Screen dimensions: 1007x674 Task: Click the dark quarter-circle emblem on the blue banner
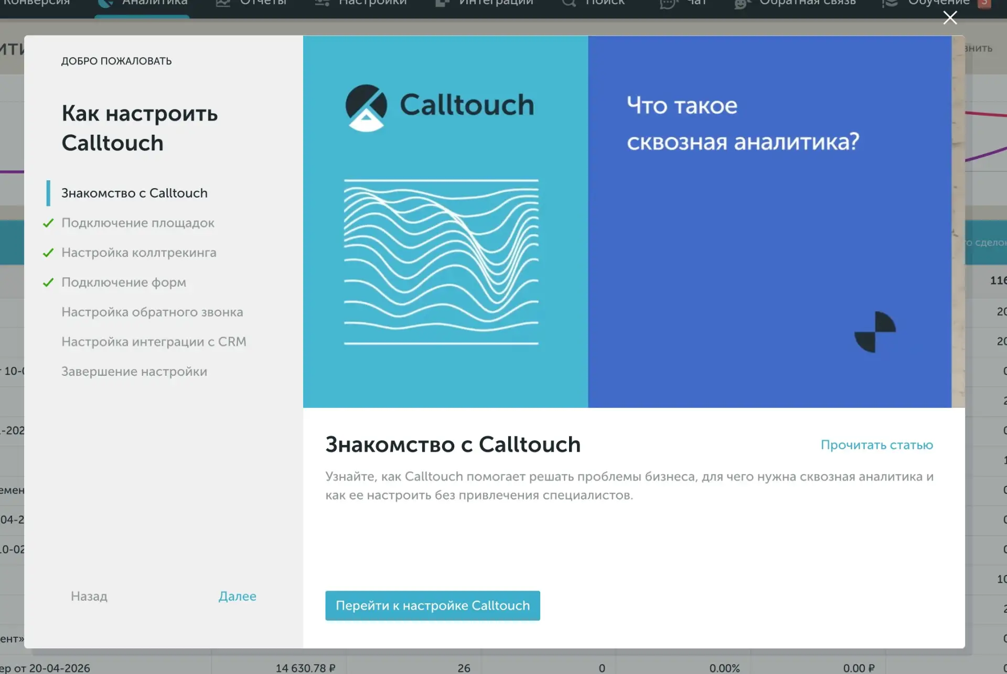click(875, 332)
